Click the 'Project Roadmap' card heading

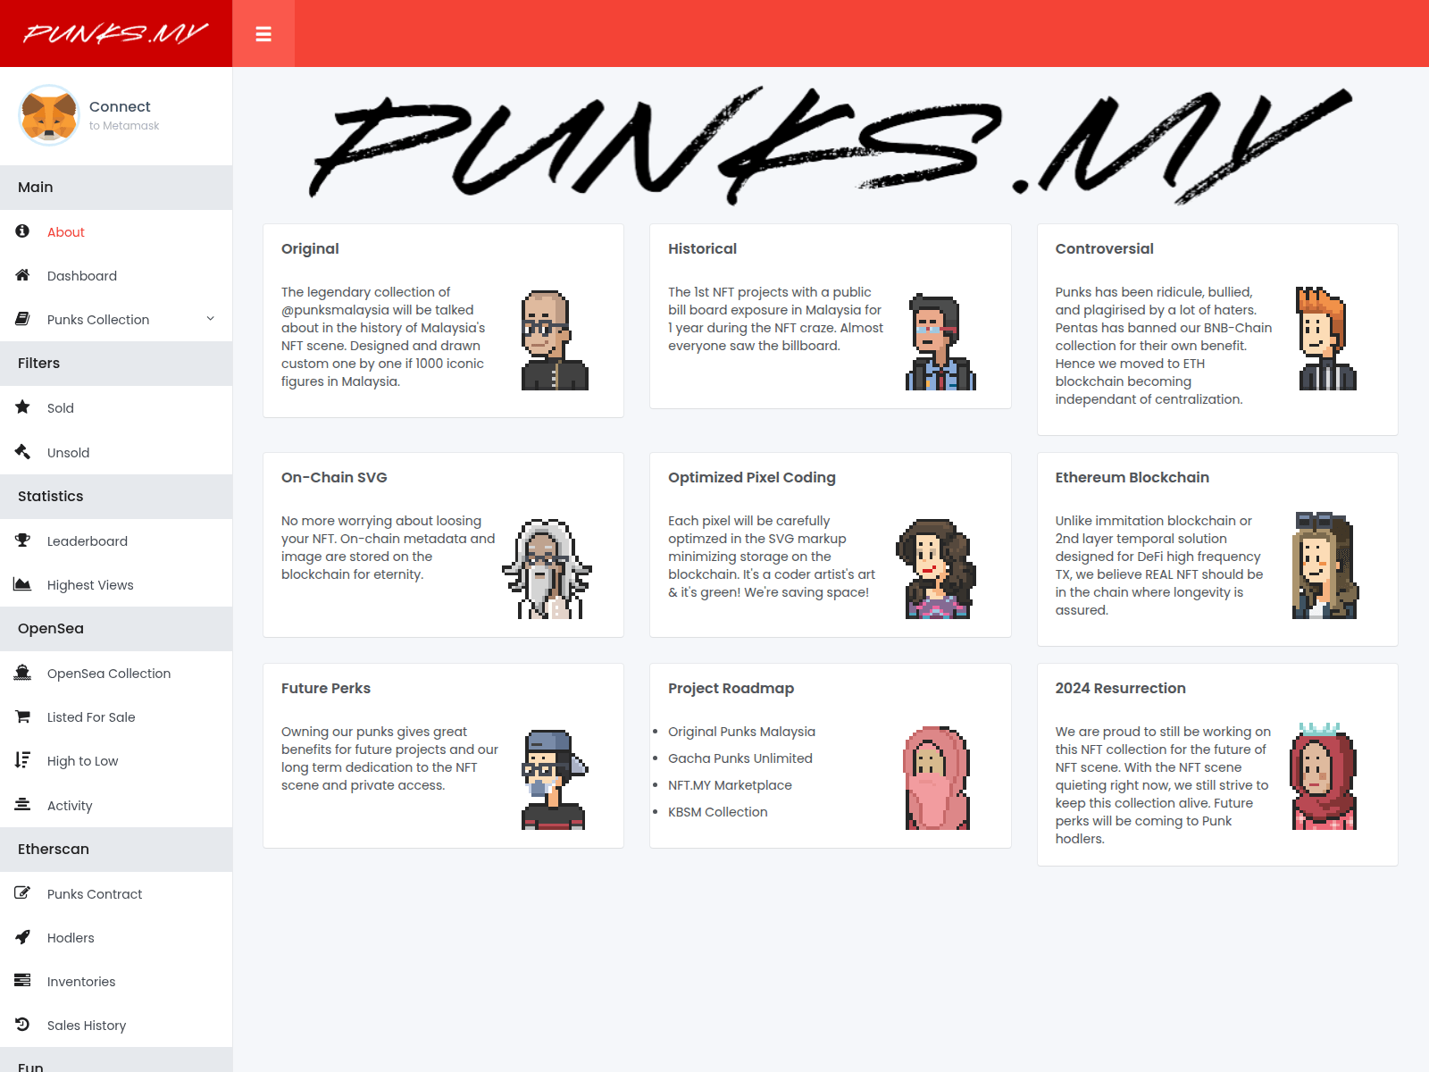pos(731,688)
